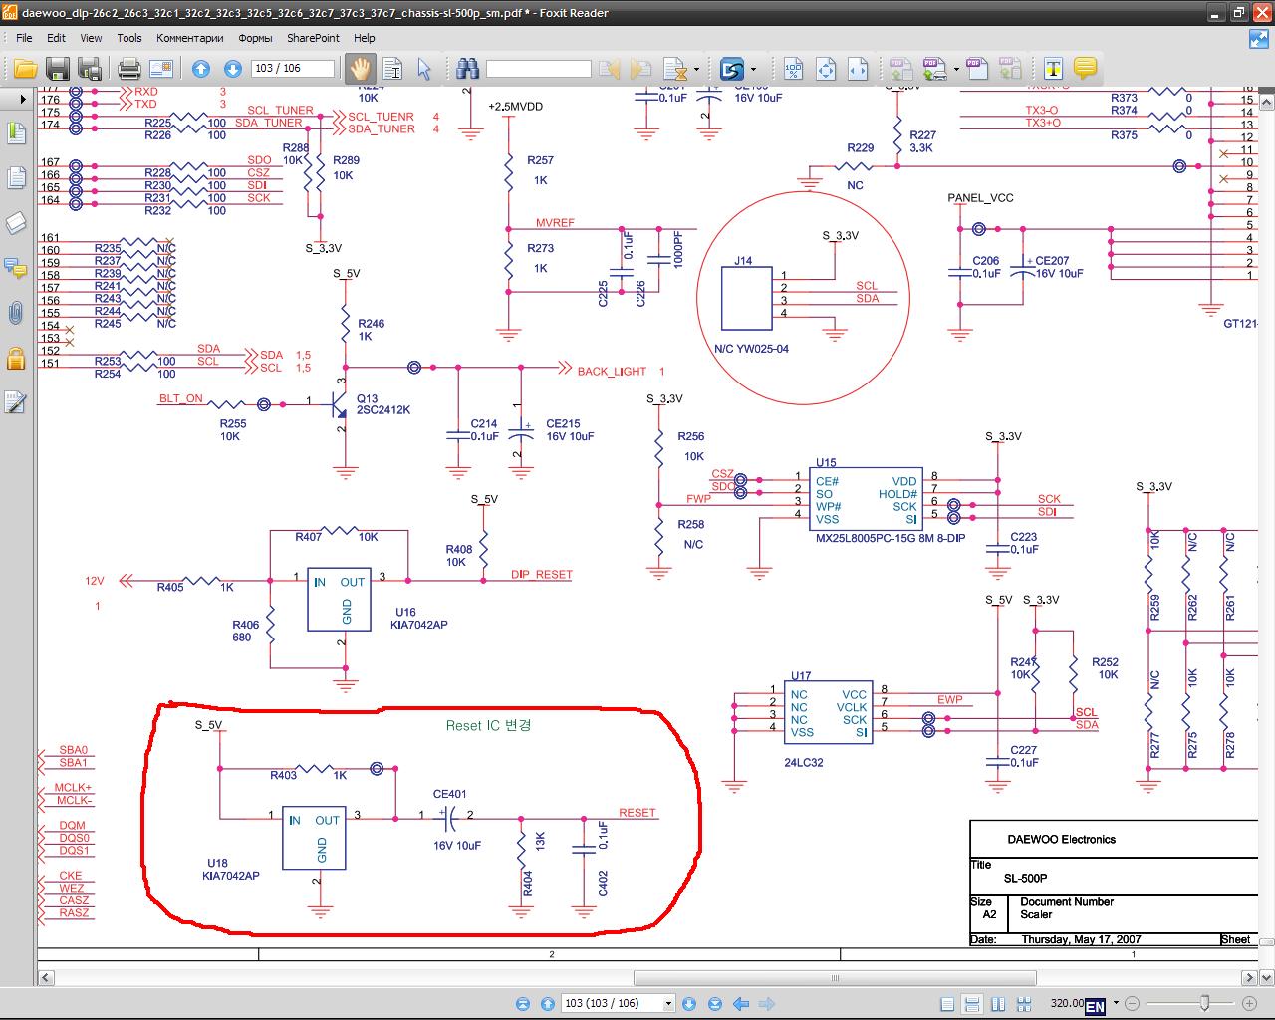Click the binoculars Find icon

point(467,69)
